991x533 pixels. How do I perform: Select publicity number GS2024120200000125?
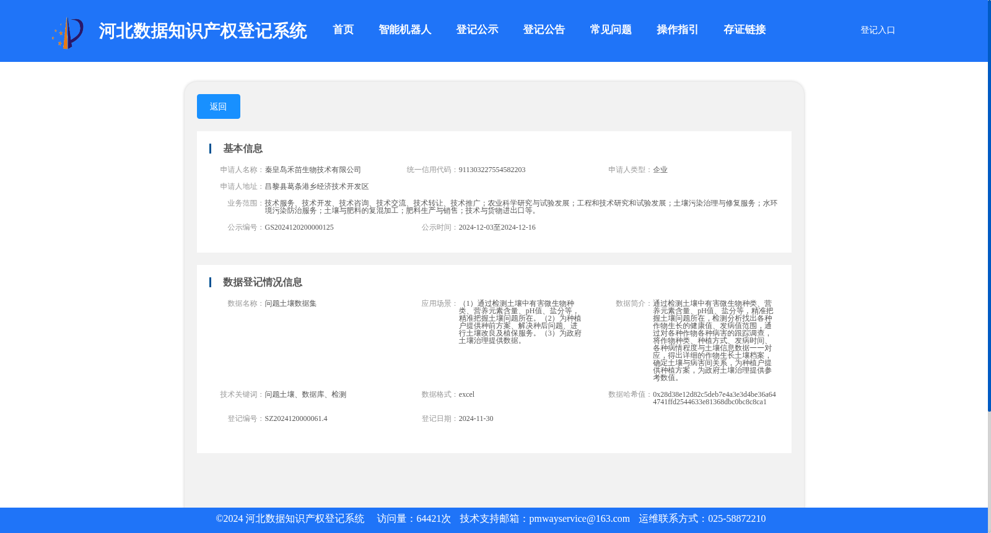pos(299,227)
